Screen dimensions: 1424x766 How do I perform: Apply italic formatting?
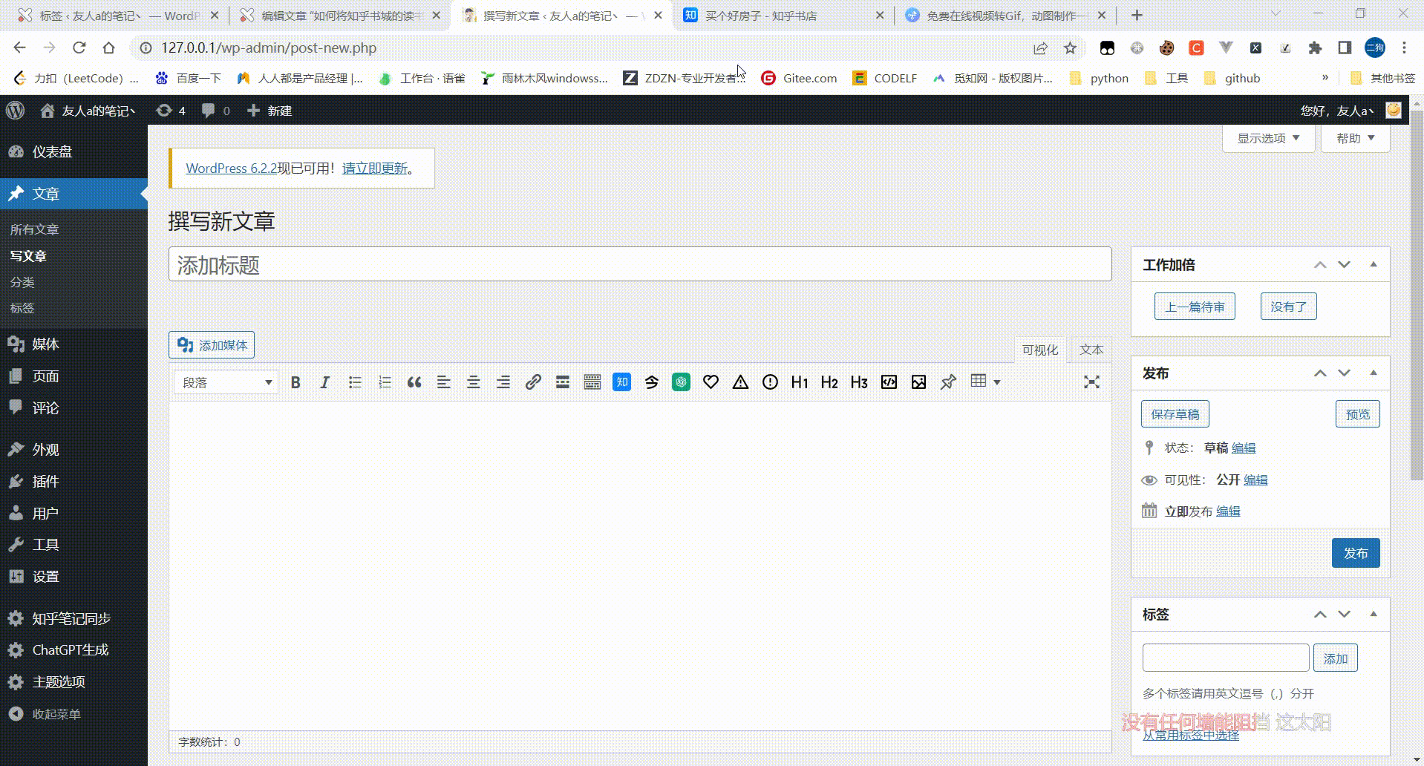pyautogui.click(x=324, y=382)
